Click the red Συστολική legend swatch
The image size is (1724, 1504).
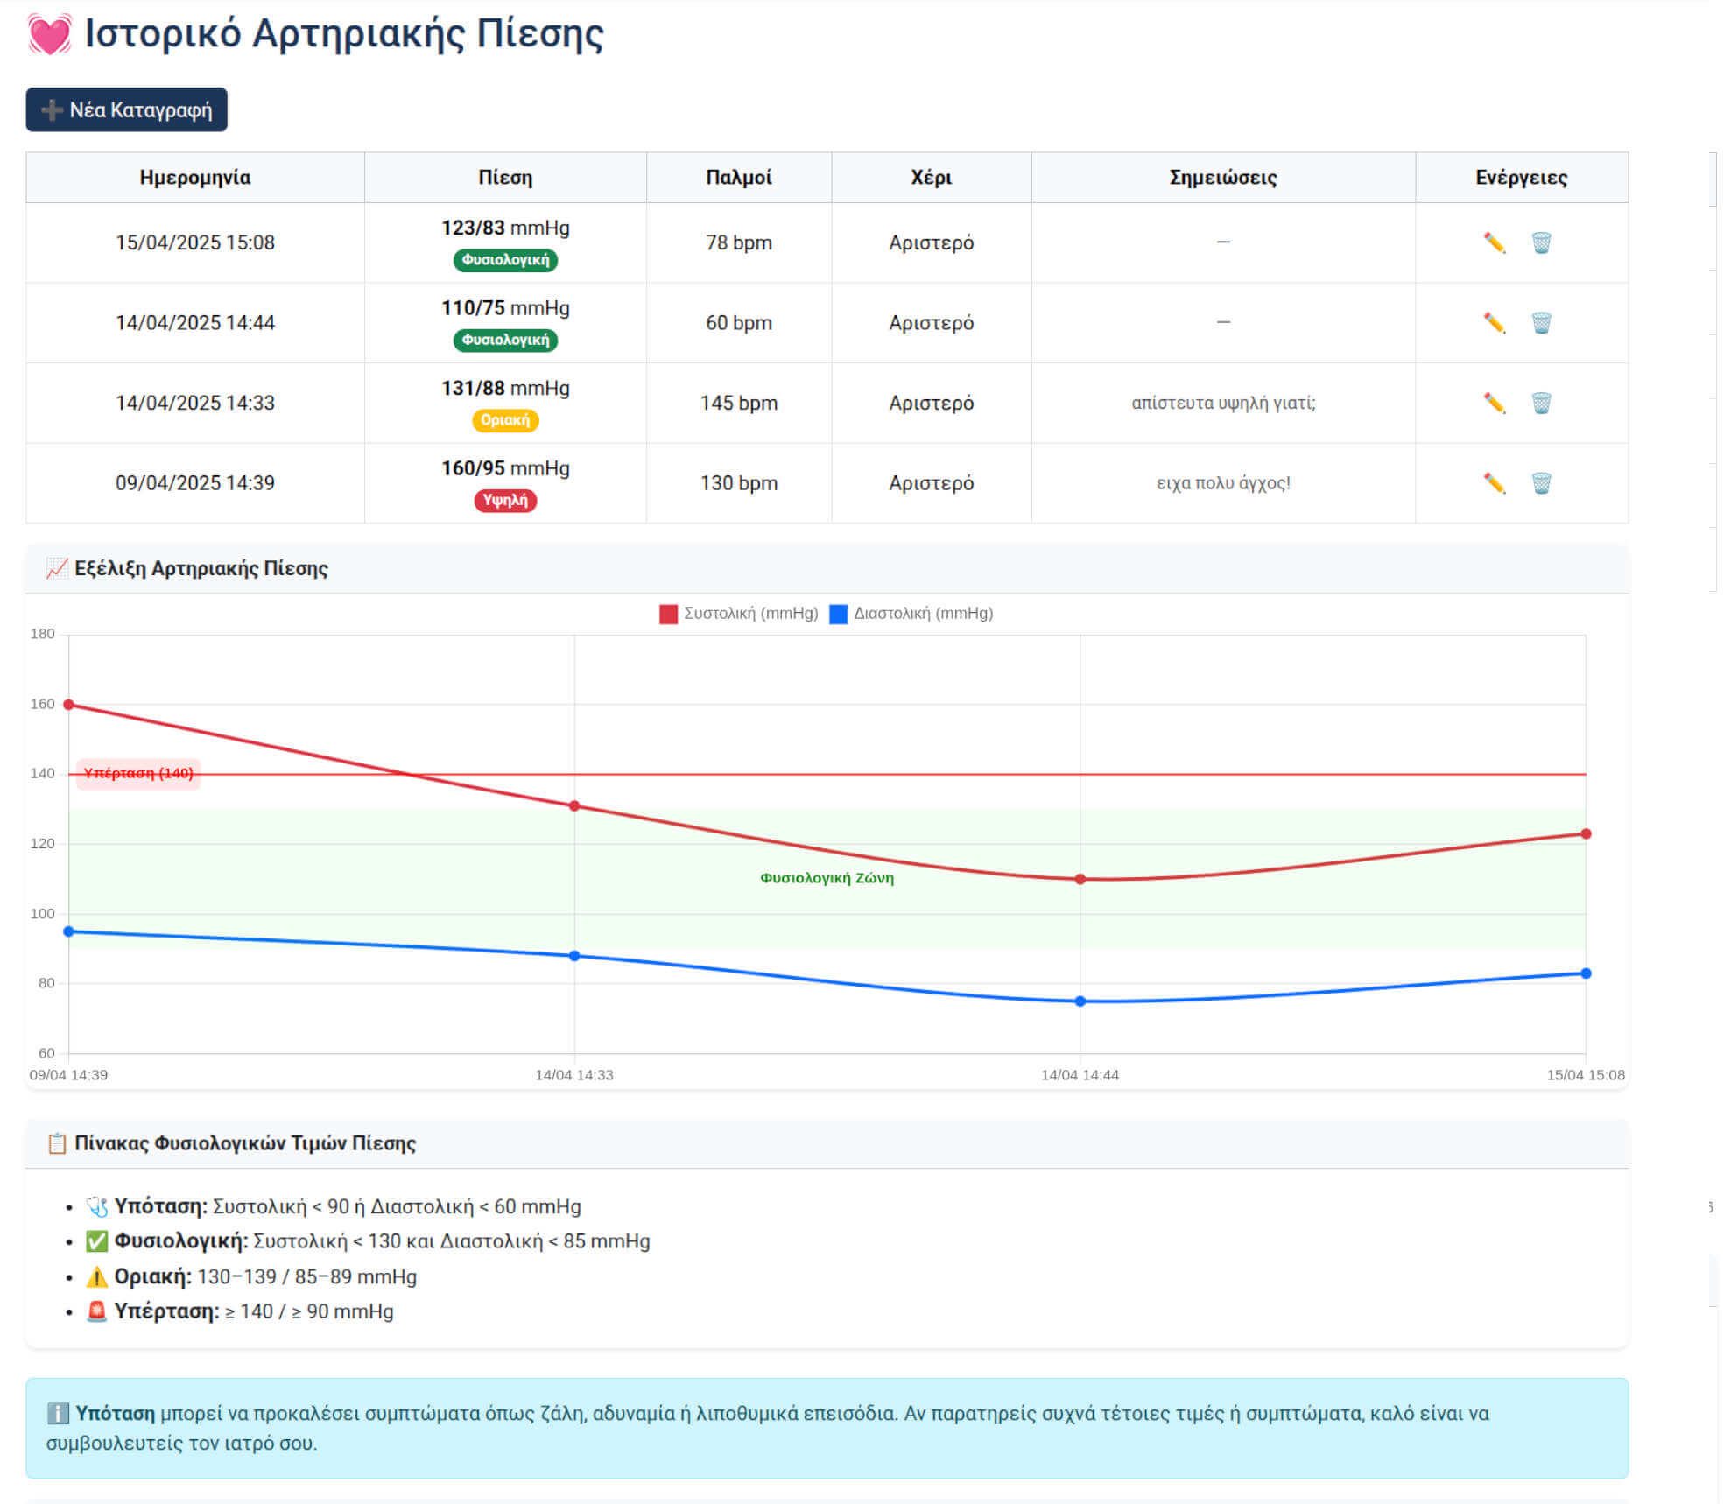pos(668,614)
